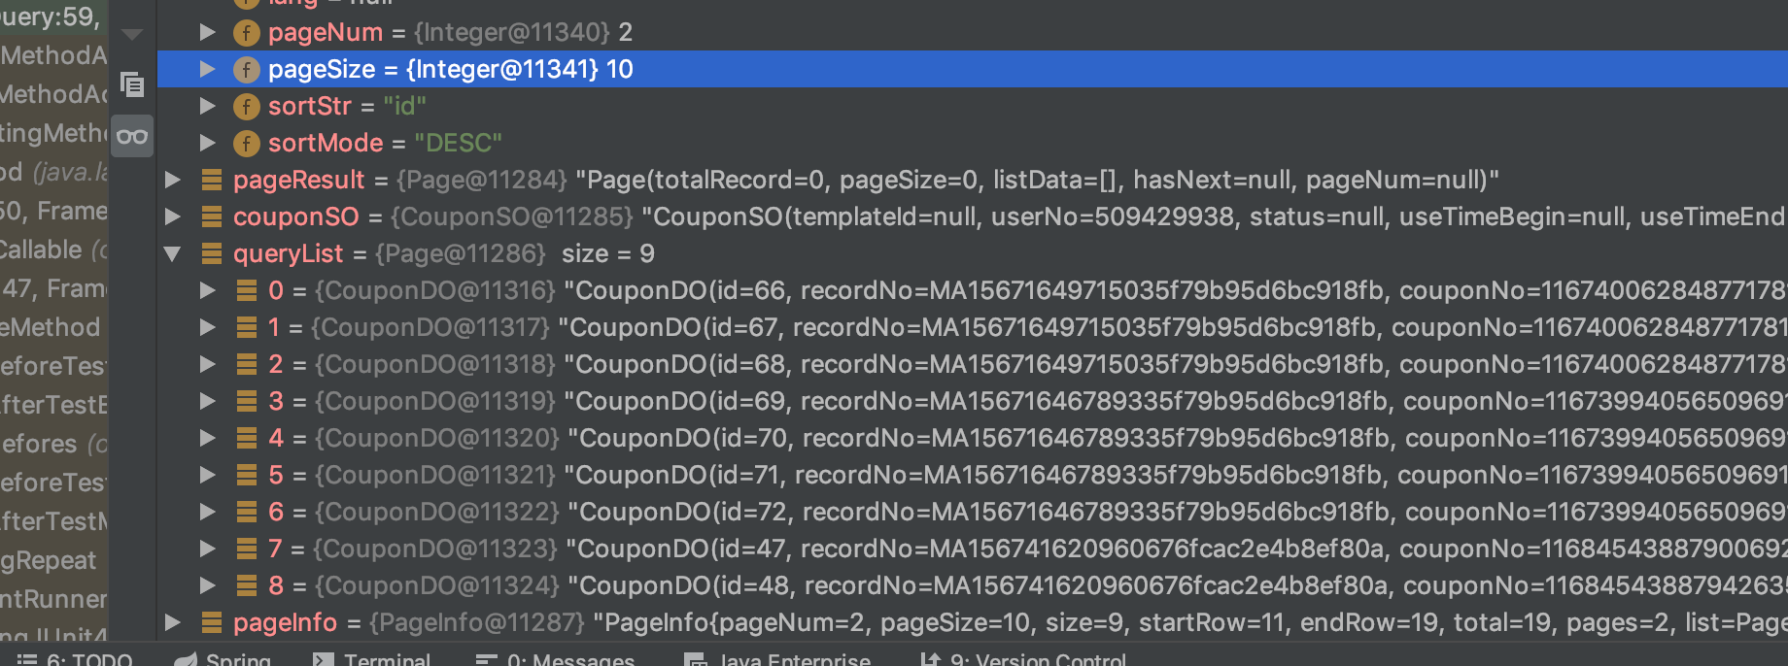Expand the pageNum field

pyautogui.click(x=208, y=32)
